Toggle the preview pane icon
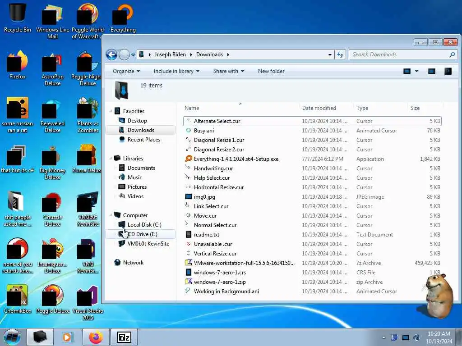462x346 pixels. click(x=432, y=71)
